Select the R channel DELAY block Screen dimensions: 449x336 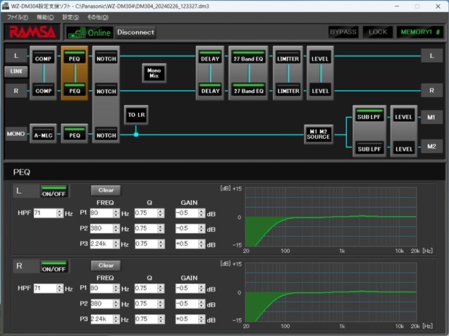coord(210,91)
